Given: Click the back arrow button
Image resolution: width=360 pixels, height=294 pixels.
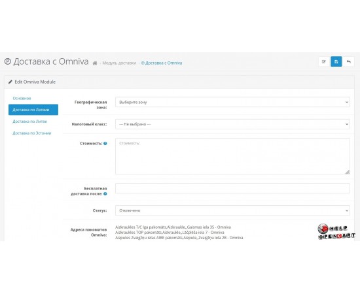Looking at the screenshot, I should coord(348,61).
